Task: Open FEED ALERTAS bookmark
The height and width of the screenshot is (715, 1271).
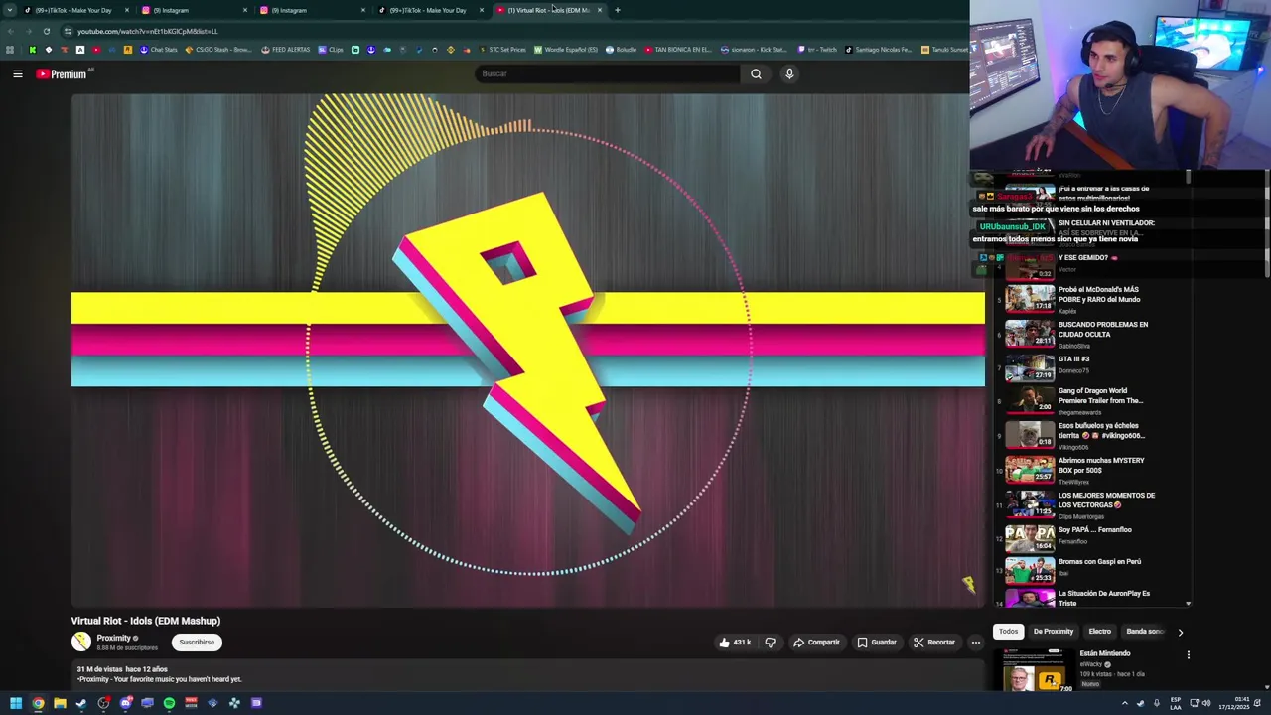Action: 286,50
